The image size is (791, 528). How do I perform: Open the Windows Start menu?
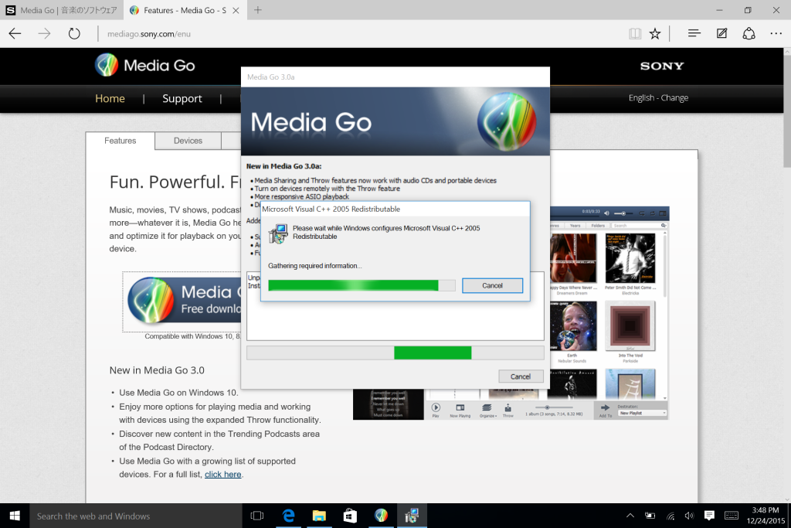(x=15, y=516)
